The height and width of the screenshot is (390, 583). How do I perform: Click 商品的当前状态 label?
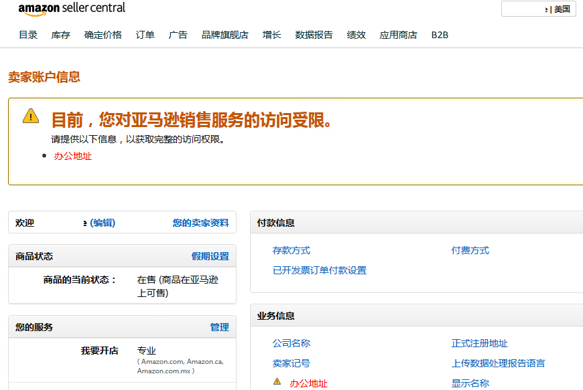tap(80, 280)
